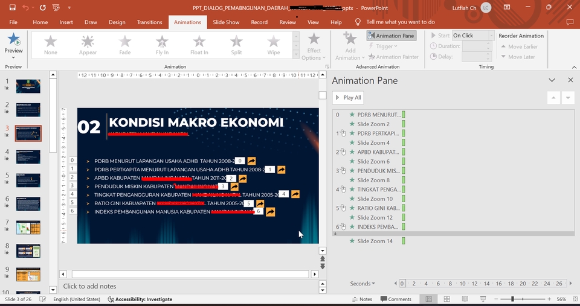Apply the Fly In animation

pyautogui.click(x=162, y=45)
